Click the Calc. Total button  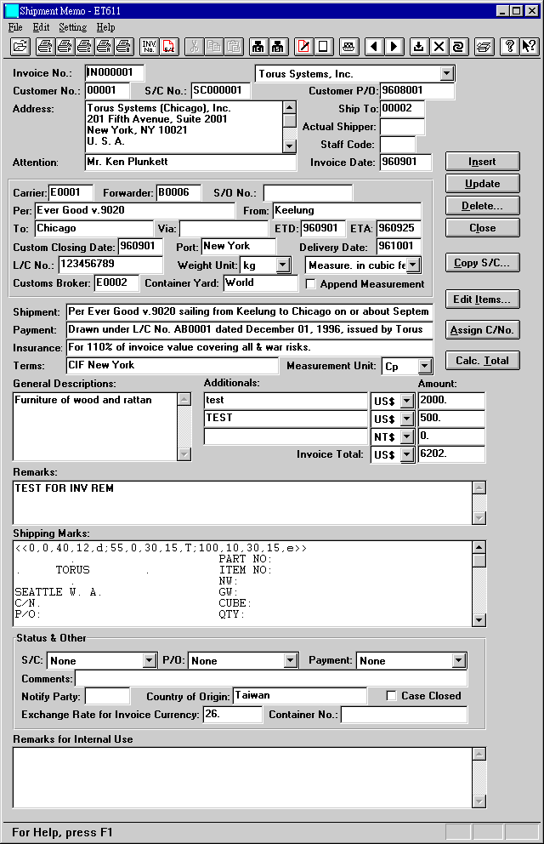click(x=482, y=361)
